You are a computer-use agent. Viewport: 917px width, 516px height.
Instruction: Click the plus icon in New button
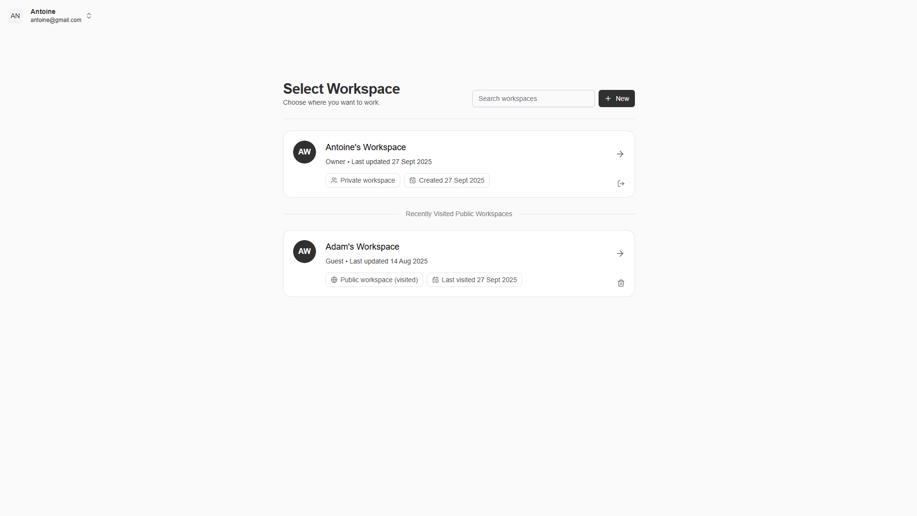[608, 99]
